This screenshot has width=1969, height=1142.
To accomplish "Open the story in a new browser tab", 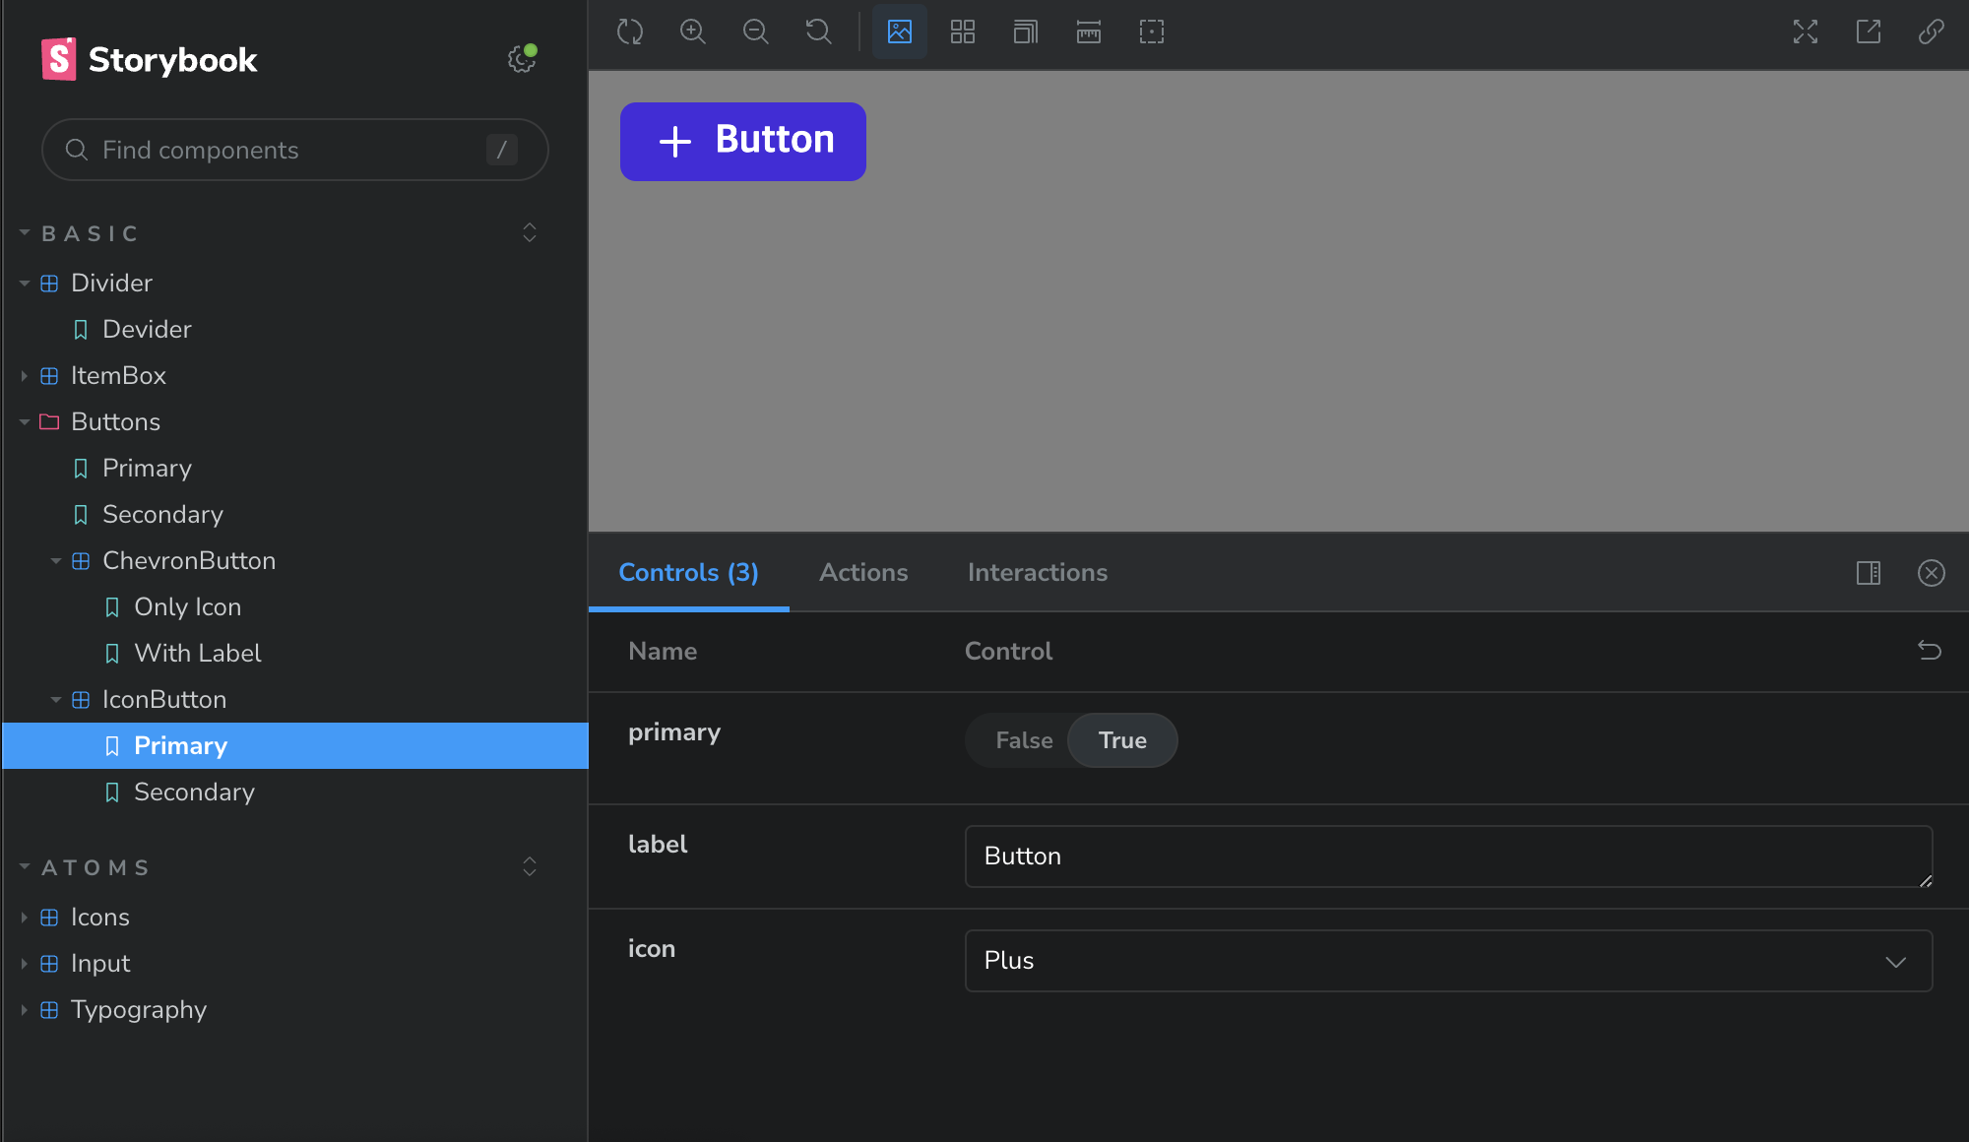I will 1869,32.
